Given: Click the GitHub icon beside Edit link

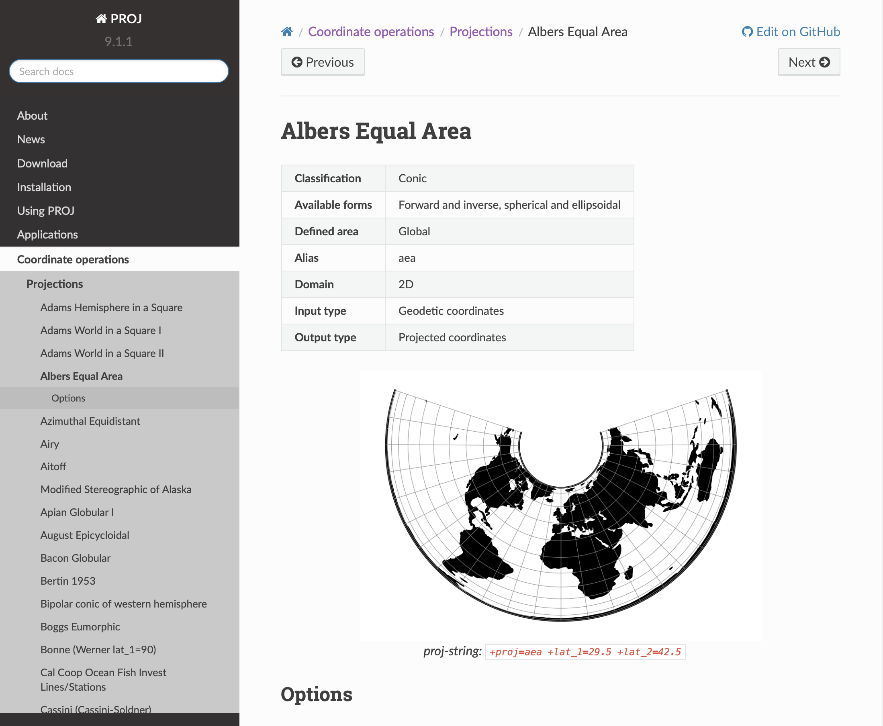Looking at the screenshot, I should [x=747, y=32].
